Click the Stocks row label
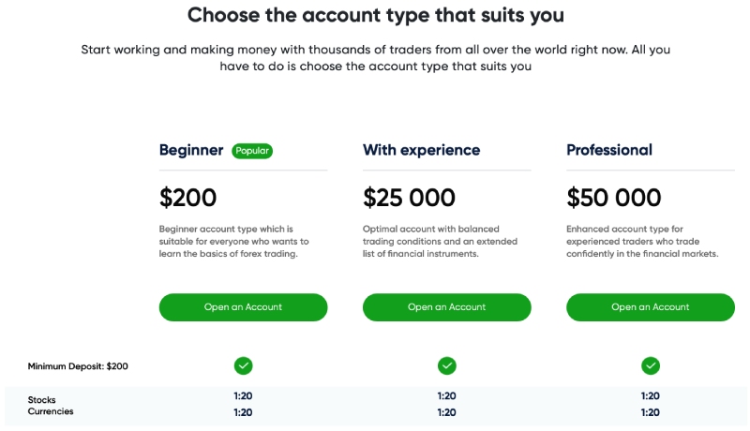The width and height of the screenshot is (750, 431). (x=41, y=399)
